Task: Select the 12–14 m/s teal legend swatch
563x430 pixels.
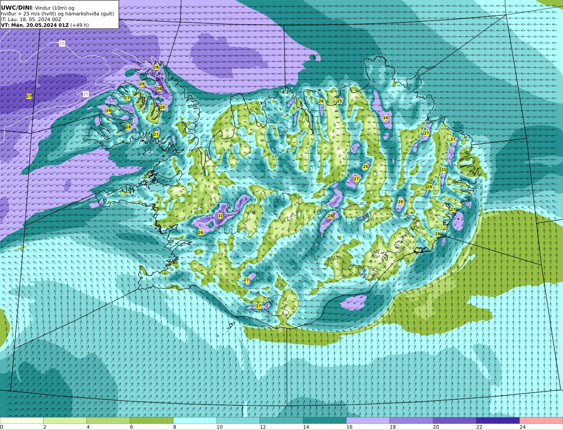Action: pos(281,421)
